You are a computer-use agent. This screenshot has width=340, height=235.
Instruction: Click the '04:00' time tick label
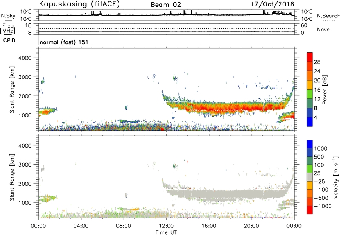click(81, 226)
